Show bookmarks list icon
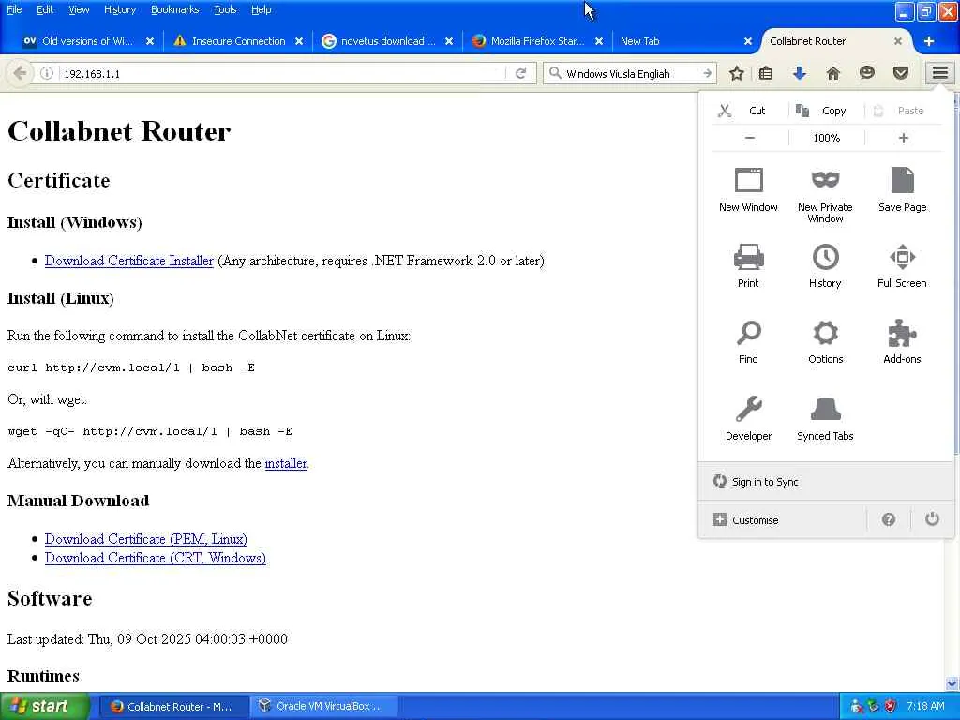Viewport: 960px width, 720px height. tap(765, 73)
